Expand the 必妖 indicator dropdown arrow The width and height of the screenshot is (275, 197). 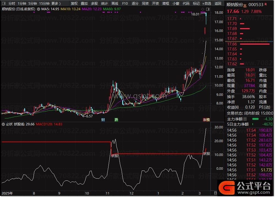(3, 124)
